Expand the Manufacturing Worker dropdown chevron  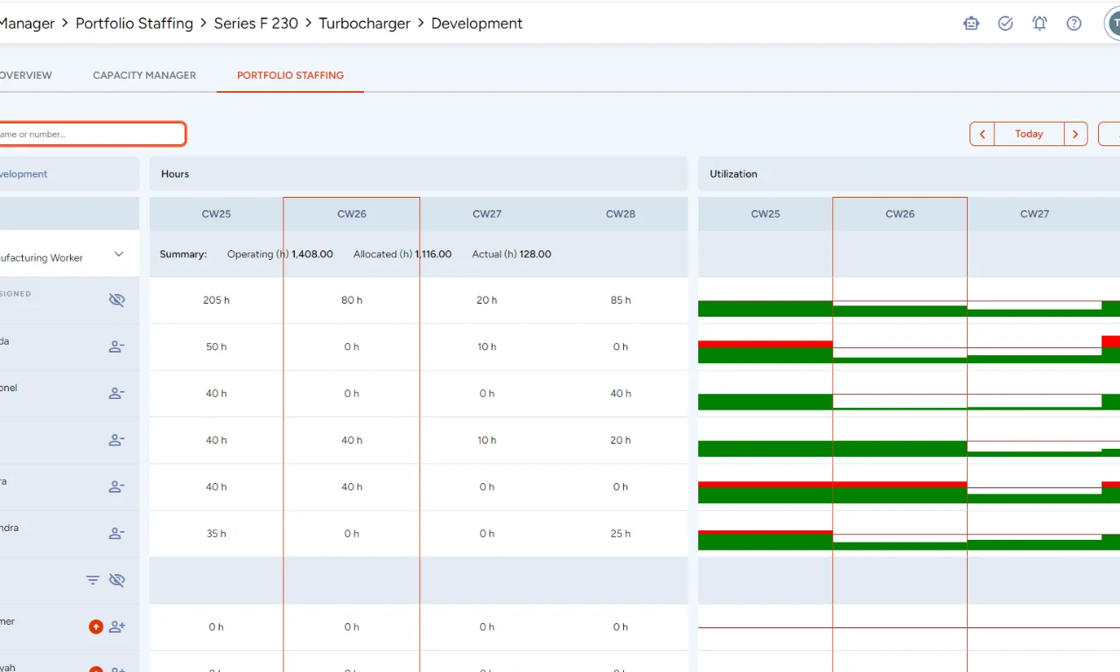119,255
